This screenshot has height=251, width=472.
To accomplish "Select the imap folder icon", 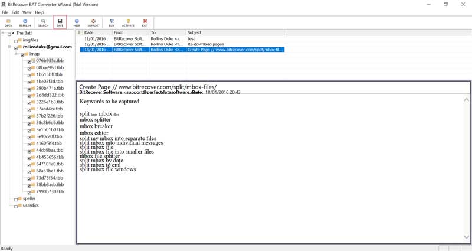I will click(x=26, y=54).
